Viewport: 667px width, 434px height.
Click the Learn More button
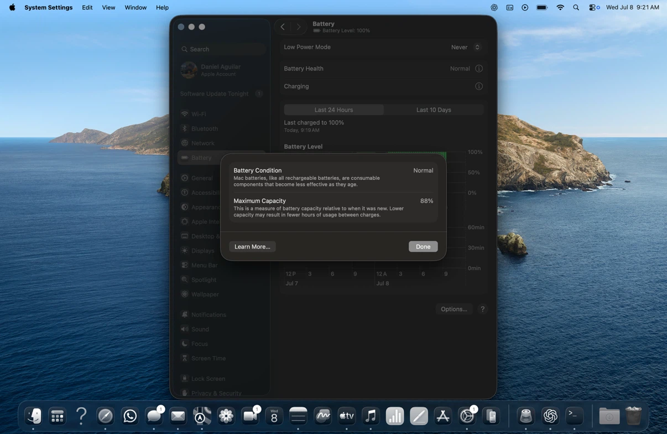252,246
